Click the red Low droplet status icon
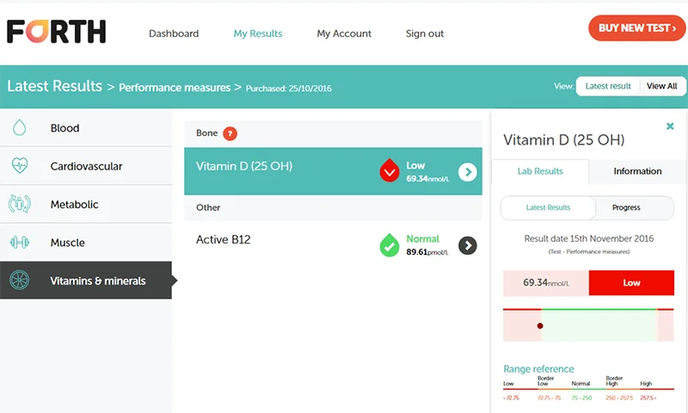Viewport: 688px width, 413px height. click(x=390, y=171)
